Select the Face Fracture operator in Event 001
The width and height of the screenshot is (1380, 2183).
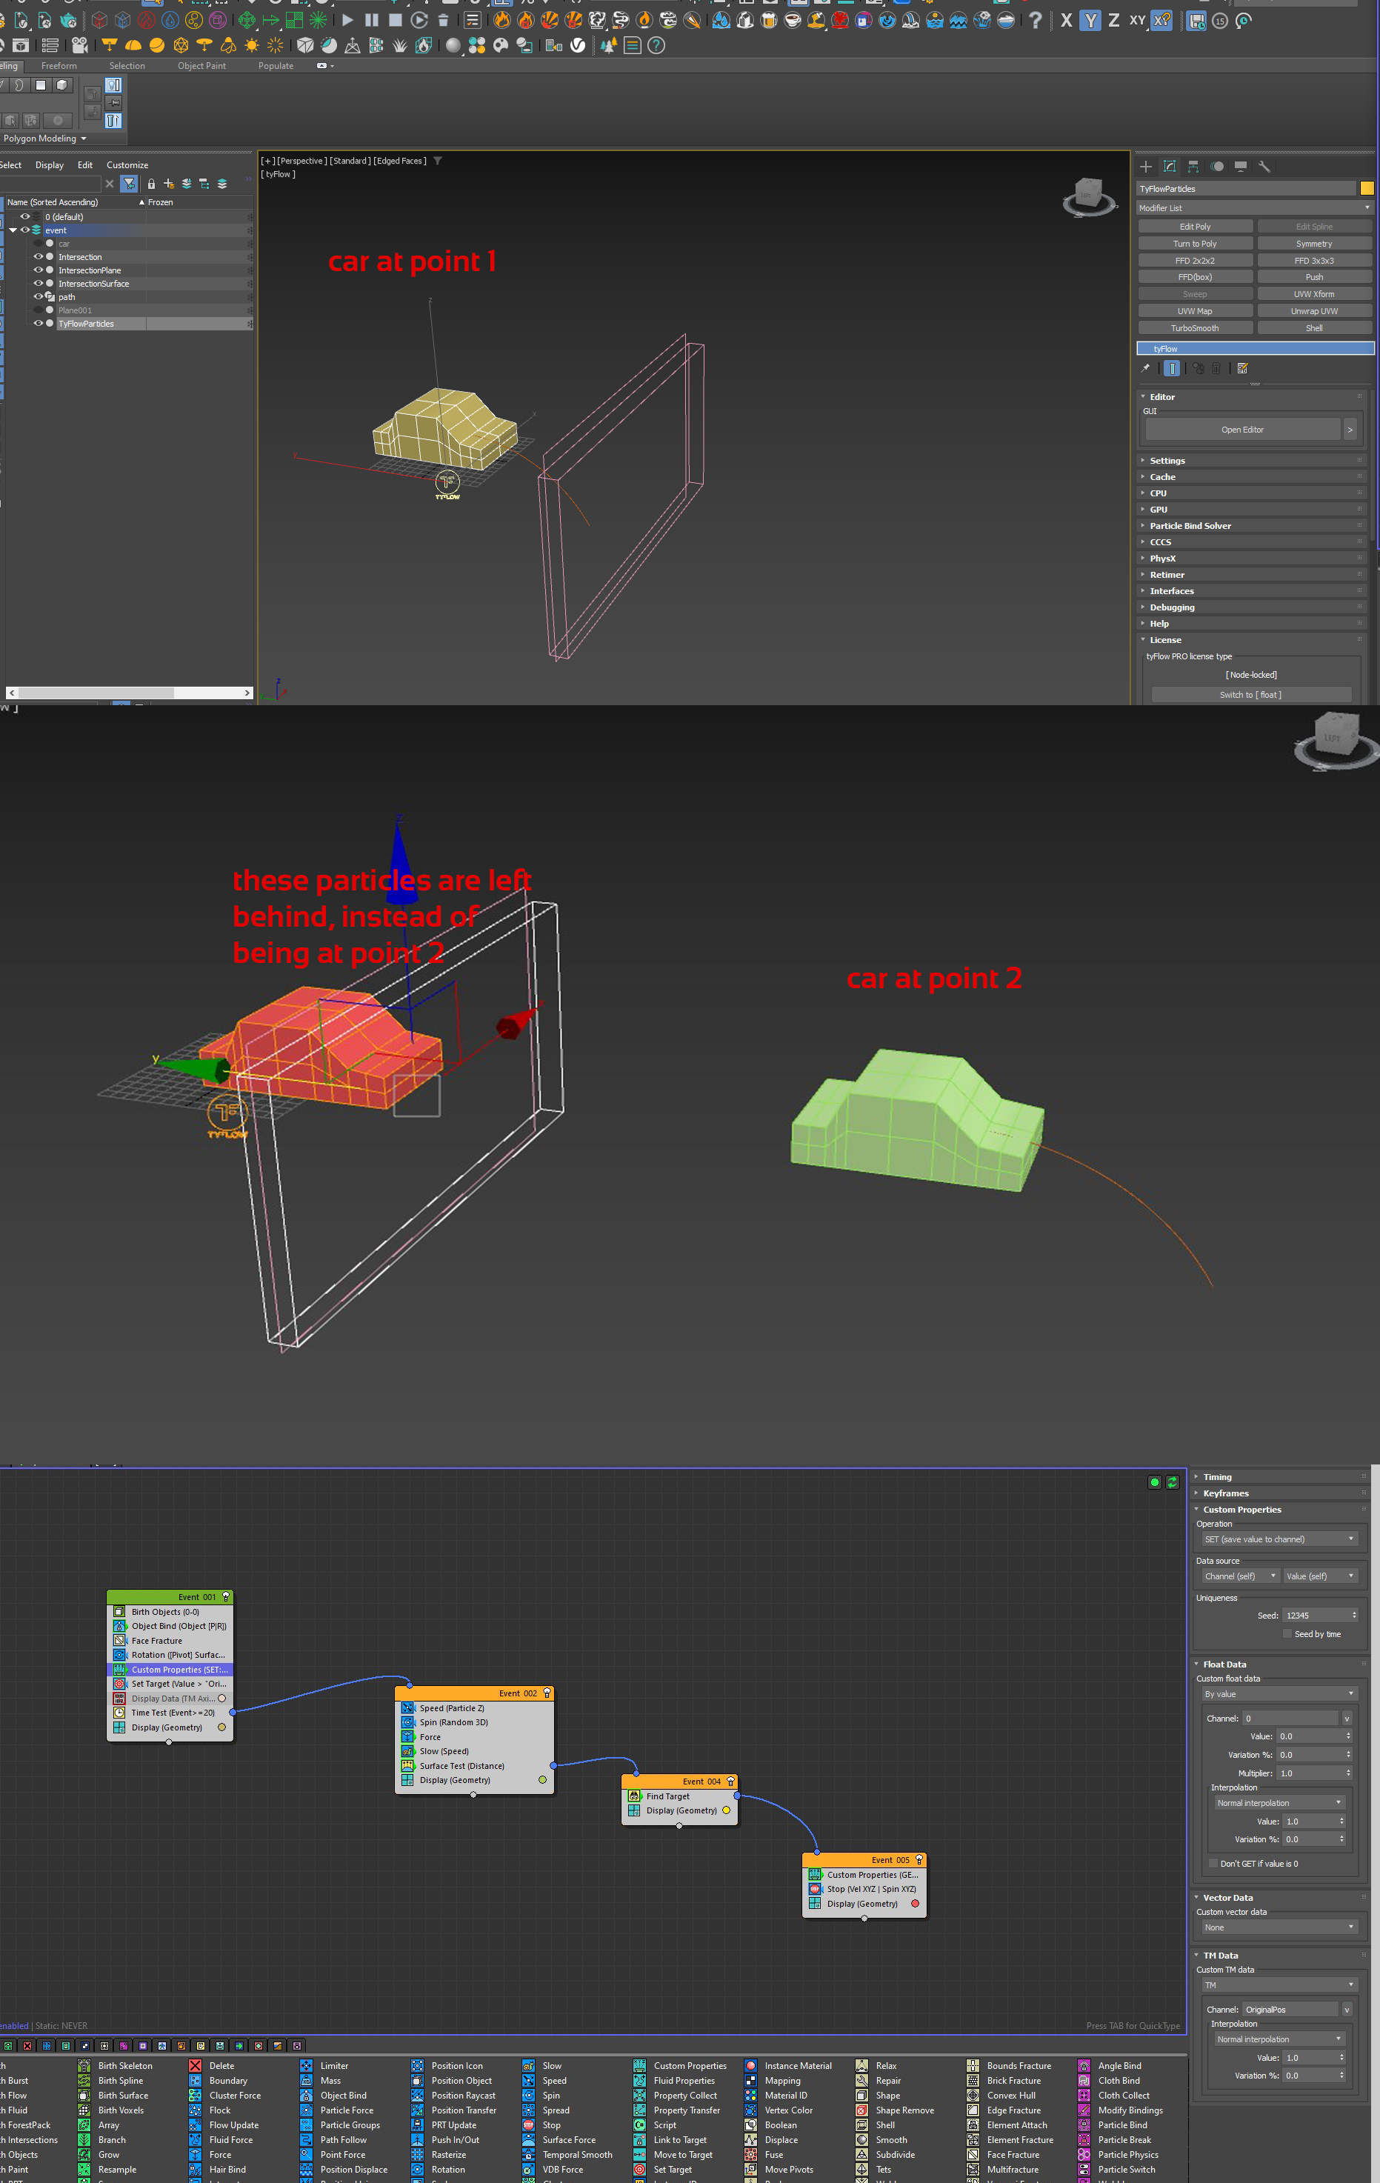(x=156, y=1641)
